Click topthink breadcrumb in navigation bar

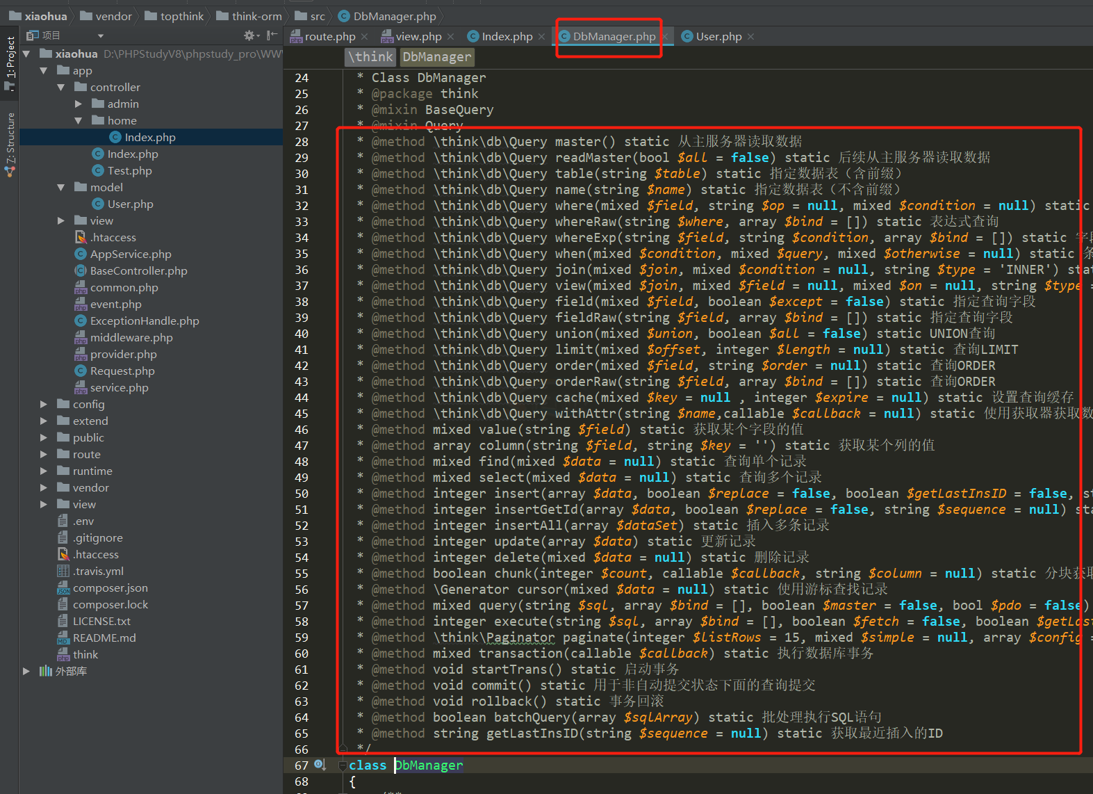coord(174,16)
